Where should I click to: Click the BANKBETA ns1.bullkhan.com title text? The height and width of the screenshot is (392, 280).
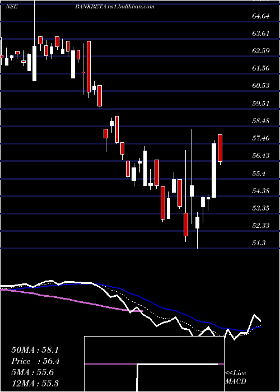click(115, 7)
